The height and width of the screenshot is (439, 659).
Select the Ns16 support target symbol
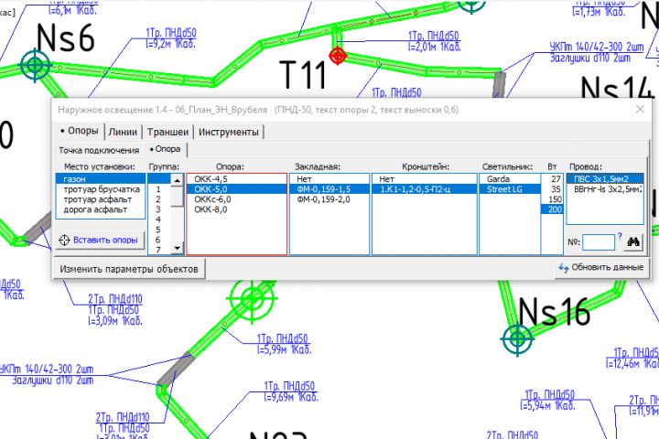pos(517,338)
